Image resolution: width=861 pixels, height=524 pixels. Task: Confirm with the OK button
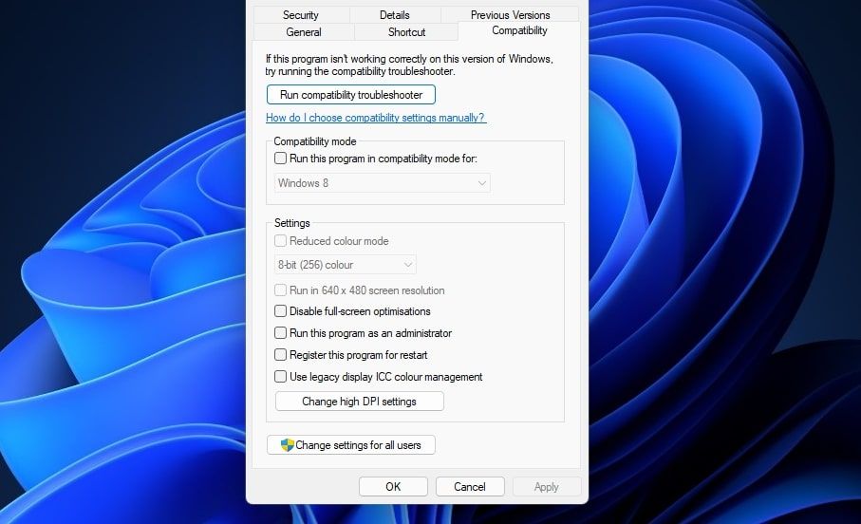pyautogui.click(x=393, y=487)
